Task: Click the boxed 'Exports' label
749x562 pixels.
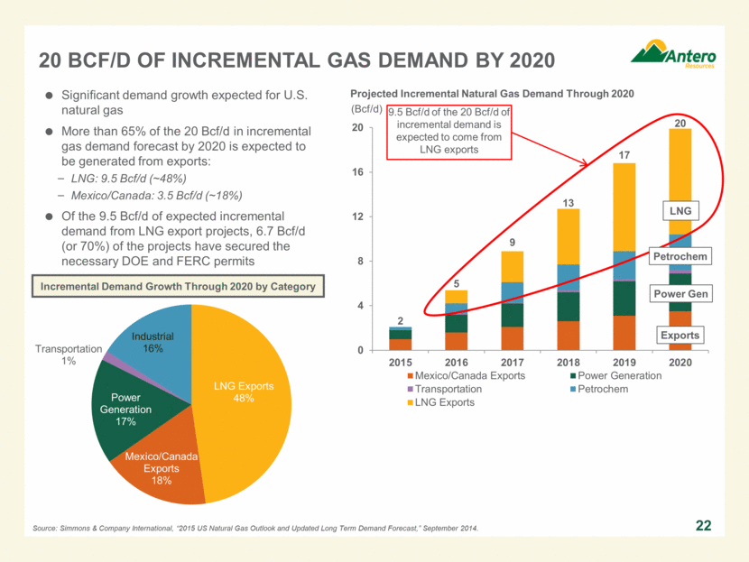Action: click(x=680, y=336)
